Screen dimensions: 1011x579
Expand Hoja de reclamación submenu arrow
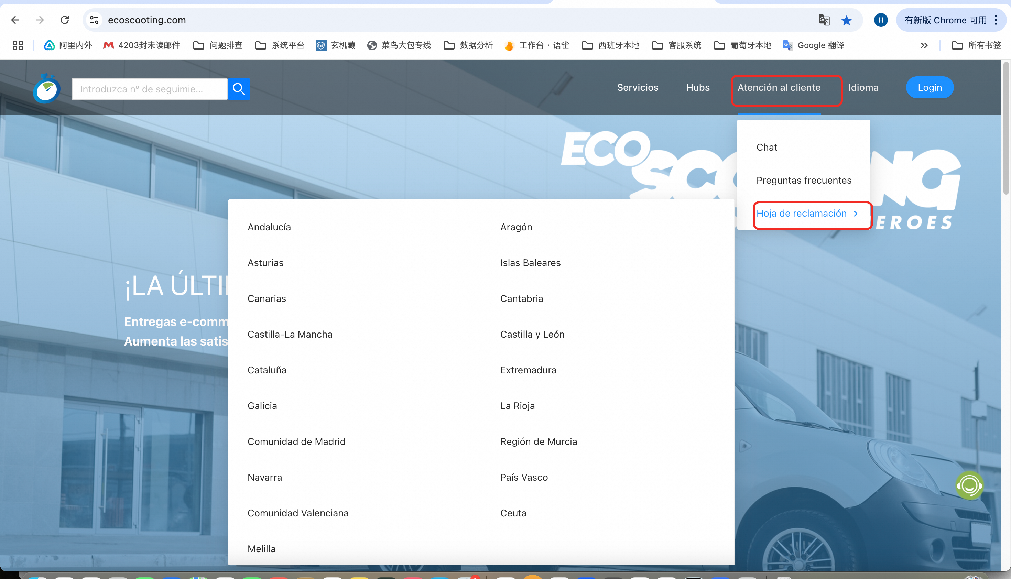[856, 214]
